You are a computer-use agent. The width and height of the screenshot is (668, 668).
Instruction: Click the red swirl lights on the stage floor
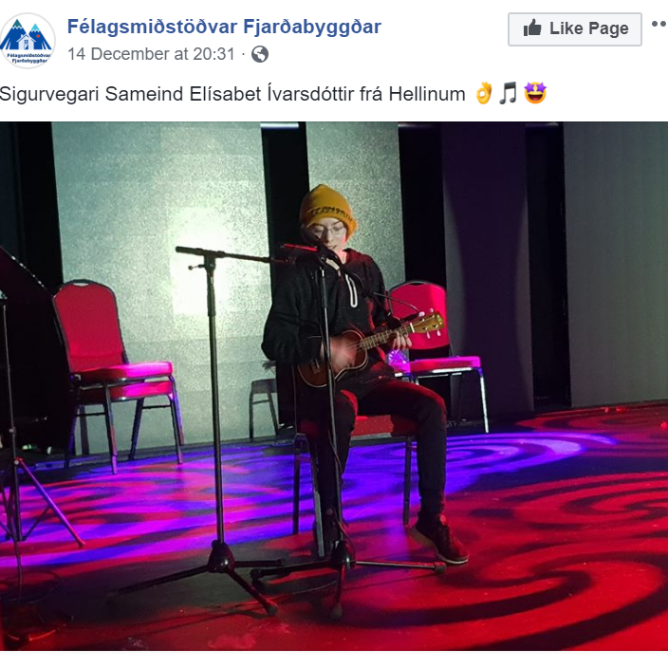coord(554,554)
